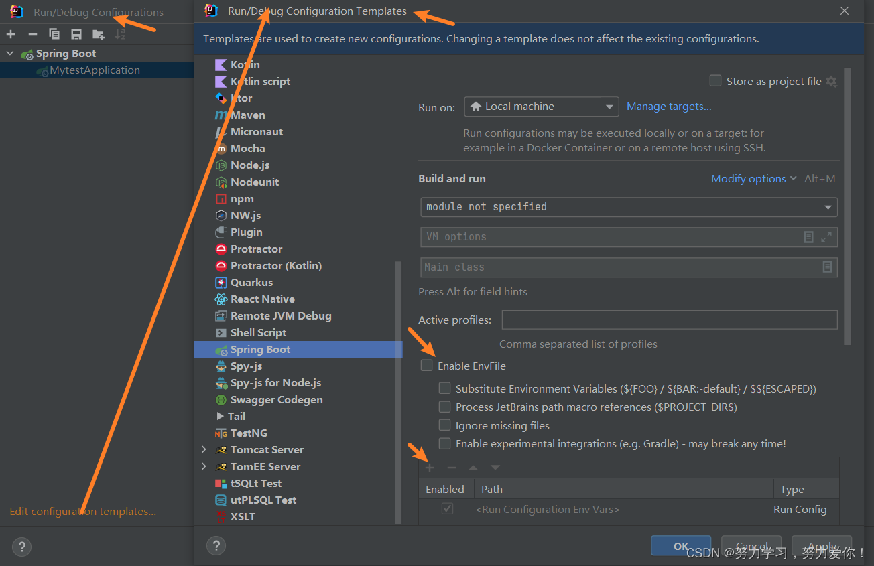
Task: Select the Mocha template
Action: [x=247, y=149]
